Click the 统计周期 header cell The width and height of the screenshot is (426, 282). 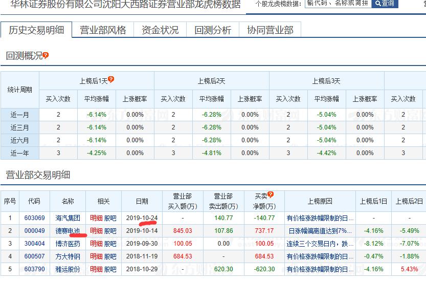click(x=19, y=90)
